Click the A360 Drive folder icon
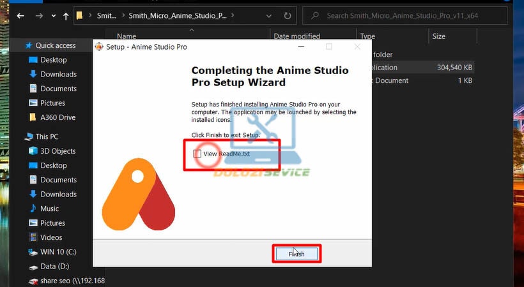The image size is (524, 287). (33, 117)
